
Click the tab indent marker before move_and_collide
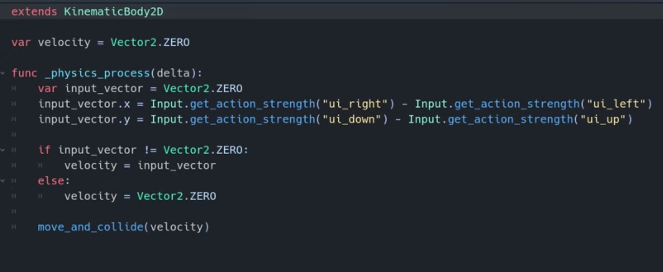click(x=13, y=227)
